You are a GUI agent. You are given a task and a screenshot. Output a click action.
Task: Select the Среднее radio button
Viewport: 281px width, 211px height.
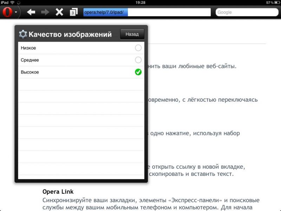[x=138, y=60]
